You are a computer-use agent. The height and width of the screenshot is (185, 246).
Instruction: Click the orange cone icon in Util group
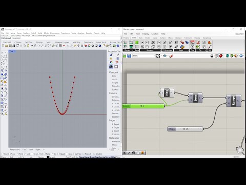(x=210, y=42)
